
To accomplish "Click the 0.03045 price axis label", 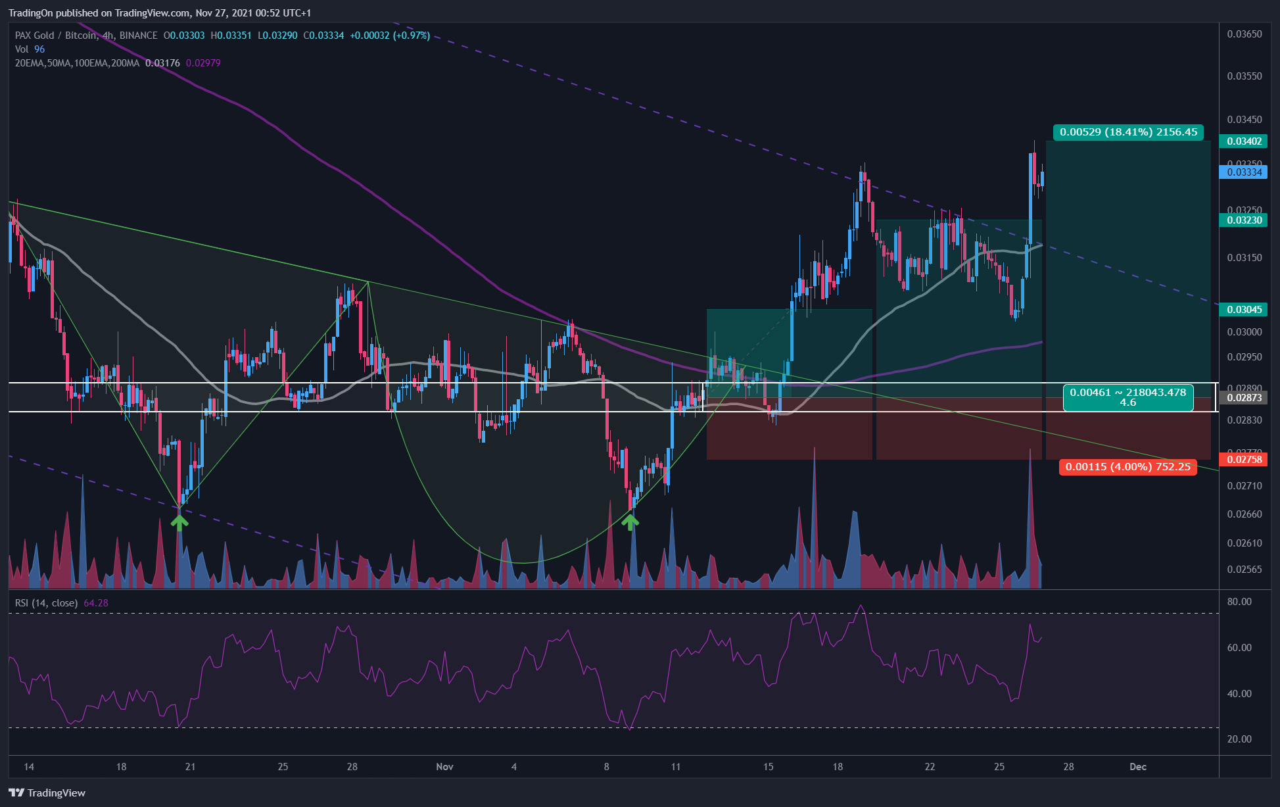I will 1243,310.
